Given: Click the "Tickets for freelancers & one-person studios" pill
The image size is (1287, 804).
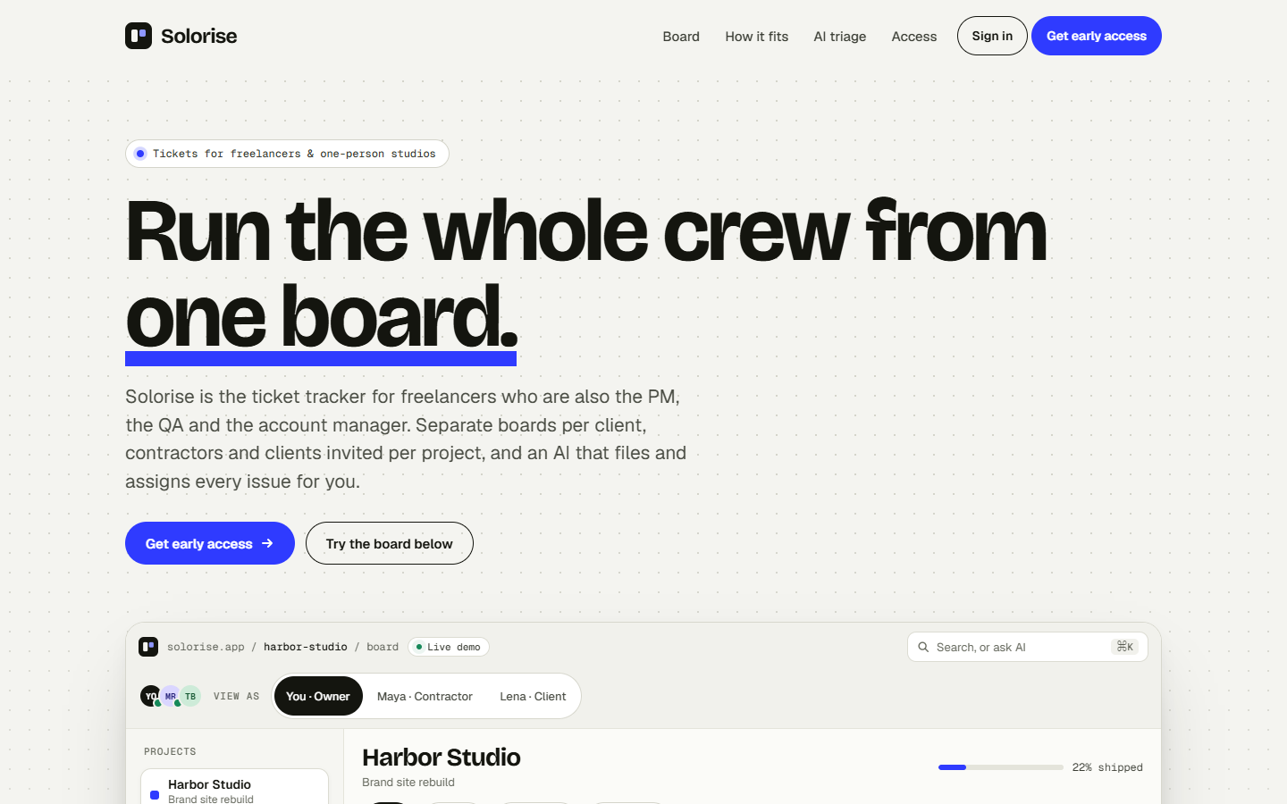Looking at the screenshot, I should (x=287, y=154).
